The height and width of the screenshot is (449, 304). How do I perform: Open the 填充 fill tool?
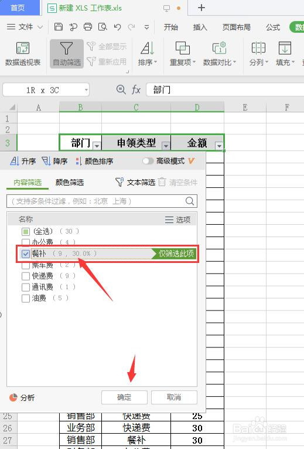coord(285,54)
